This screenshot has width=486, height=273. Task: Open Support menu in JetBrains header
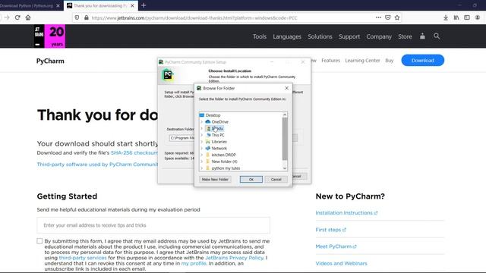point(349,36)
